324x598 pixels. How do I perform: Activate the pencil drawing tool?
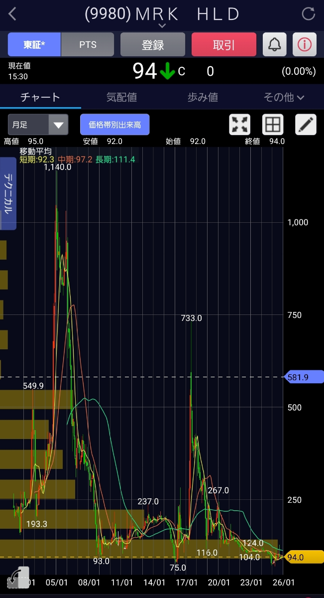point(306,125)
